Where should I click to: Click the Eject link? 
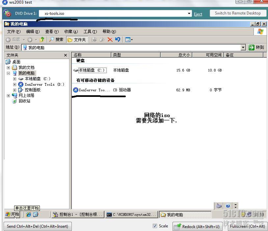[x=198, y=14]
